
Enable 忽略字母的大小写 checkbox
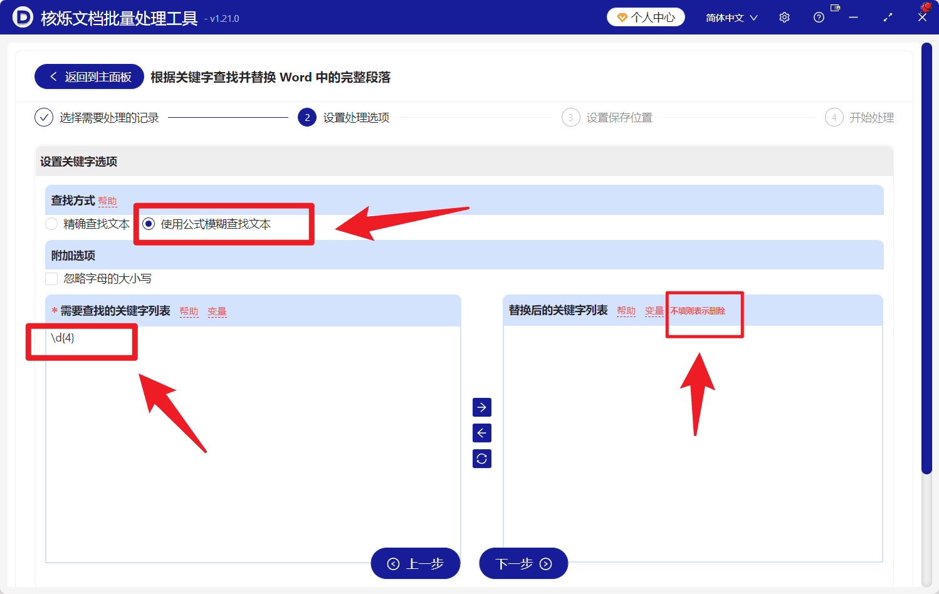coord(51,278)
